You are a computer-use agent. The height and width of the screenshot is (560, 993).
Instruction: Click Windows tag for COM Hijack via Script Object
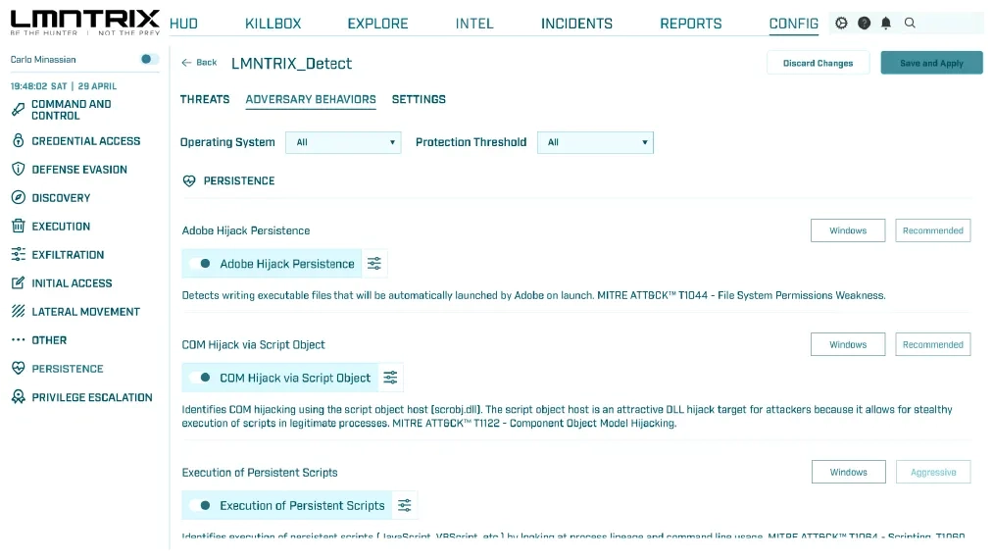point(848,344)
